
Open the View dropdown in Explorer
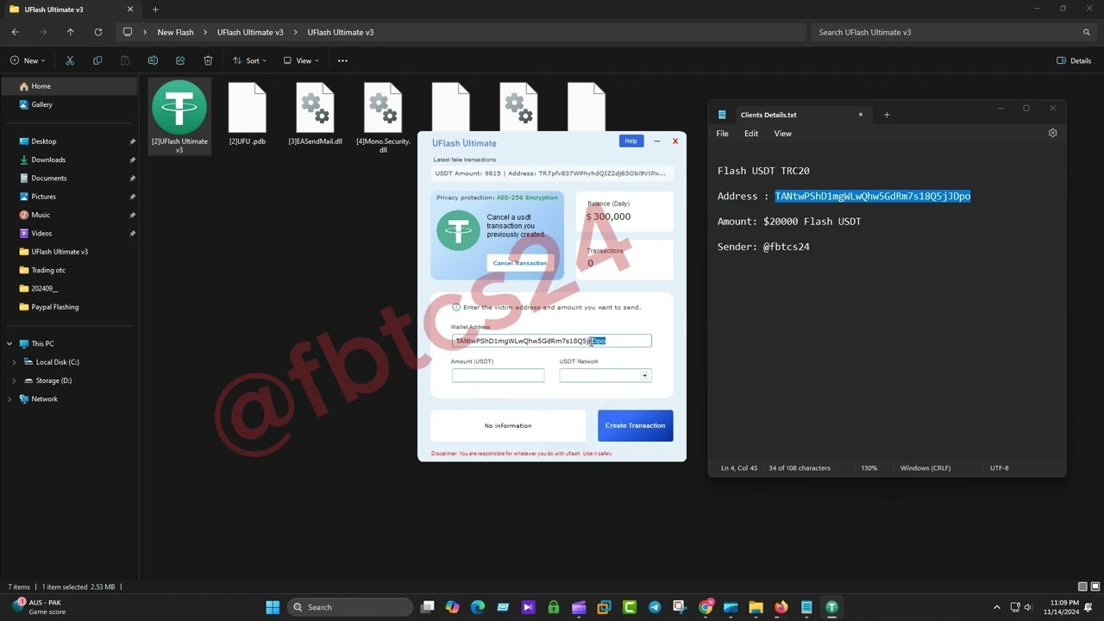tap(301, 60)
